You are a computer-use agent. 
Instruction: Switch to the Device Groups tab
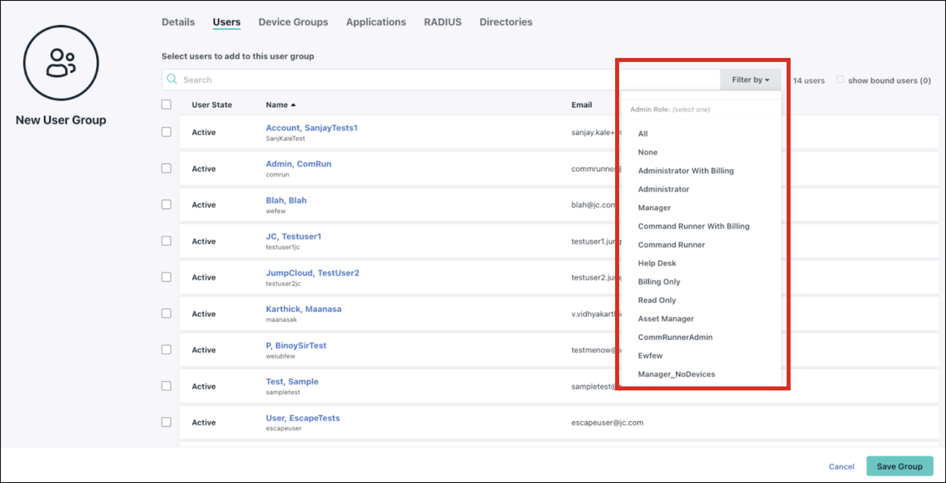293,22
